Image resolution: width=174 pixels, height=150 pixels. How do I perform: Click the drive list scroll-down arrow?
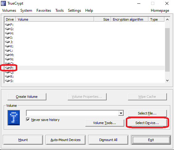[167, 81]
